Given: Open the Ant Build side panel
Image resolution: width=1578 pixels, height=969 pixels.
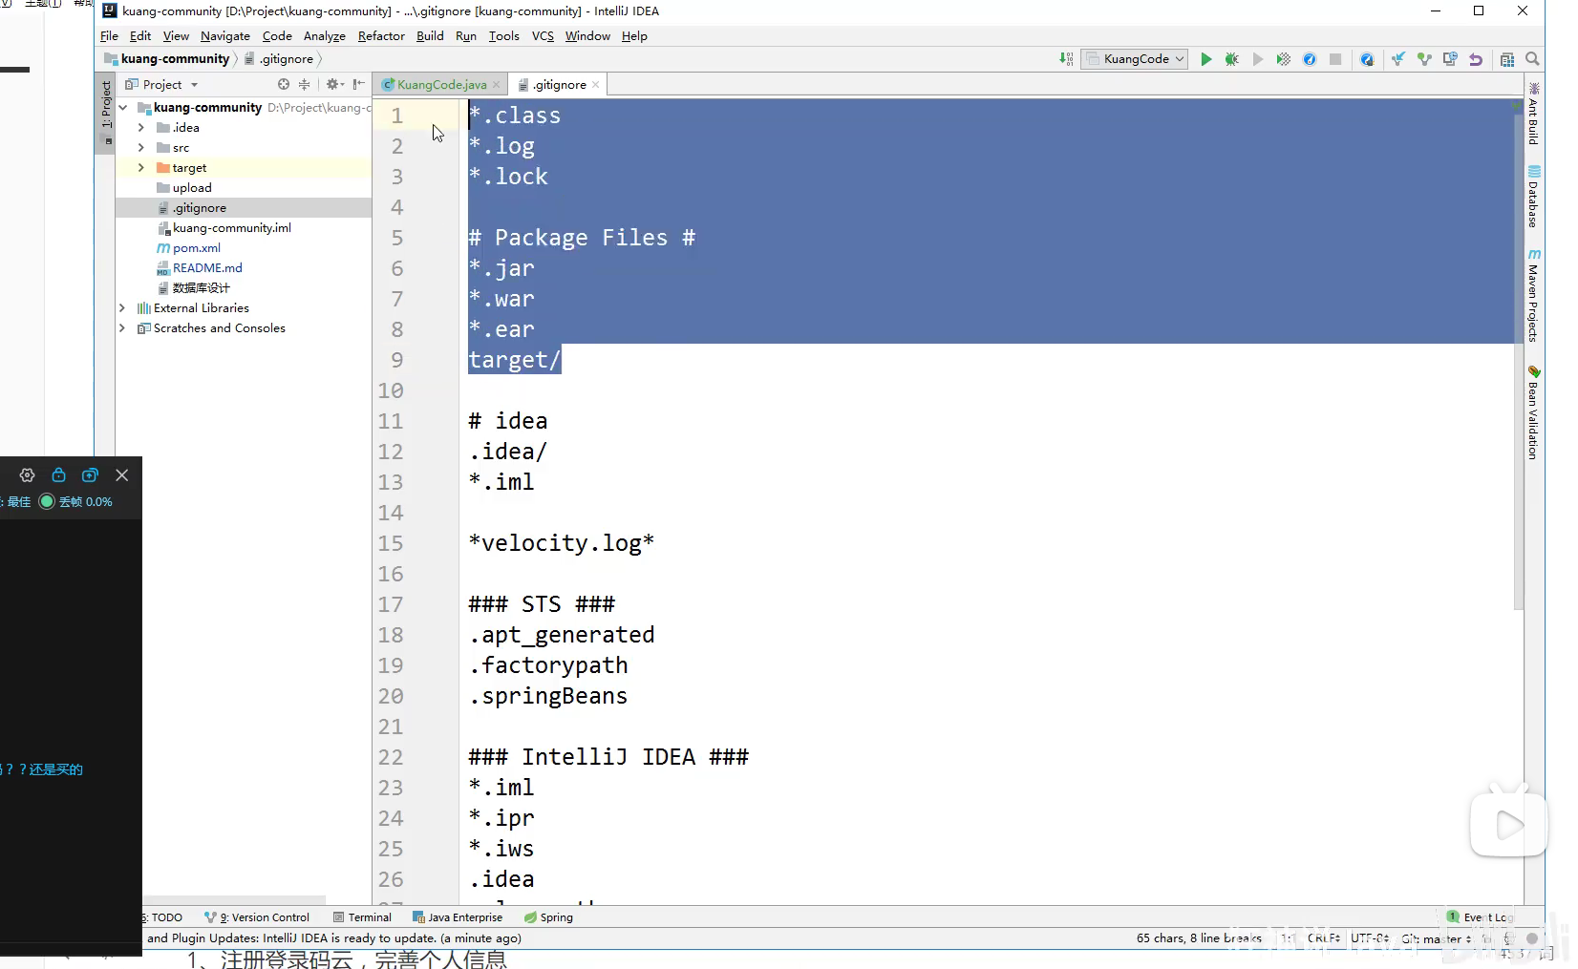Looking at the screenshot, I should [1534, 114].
